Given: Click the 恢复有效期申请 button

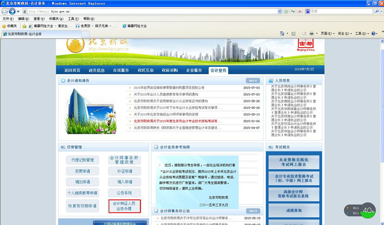Looking at the screenshot, I should point(83,206).
